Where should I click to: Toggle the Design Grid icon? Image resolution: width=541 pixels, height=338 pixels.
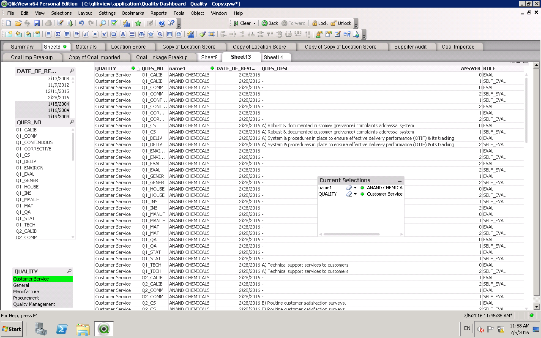(x=211, y=34)
